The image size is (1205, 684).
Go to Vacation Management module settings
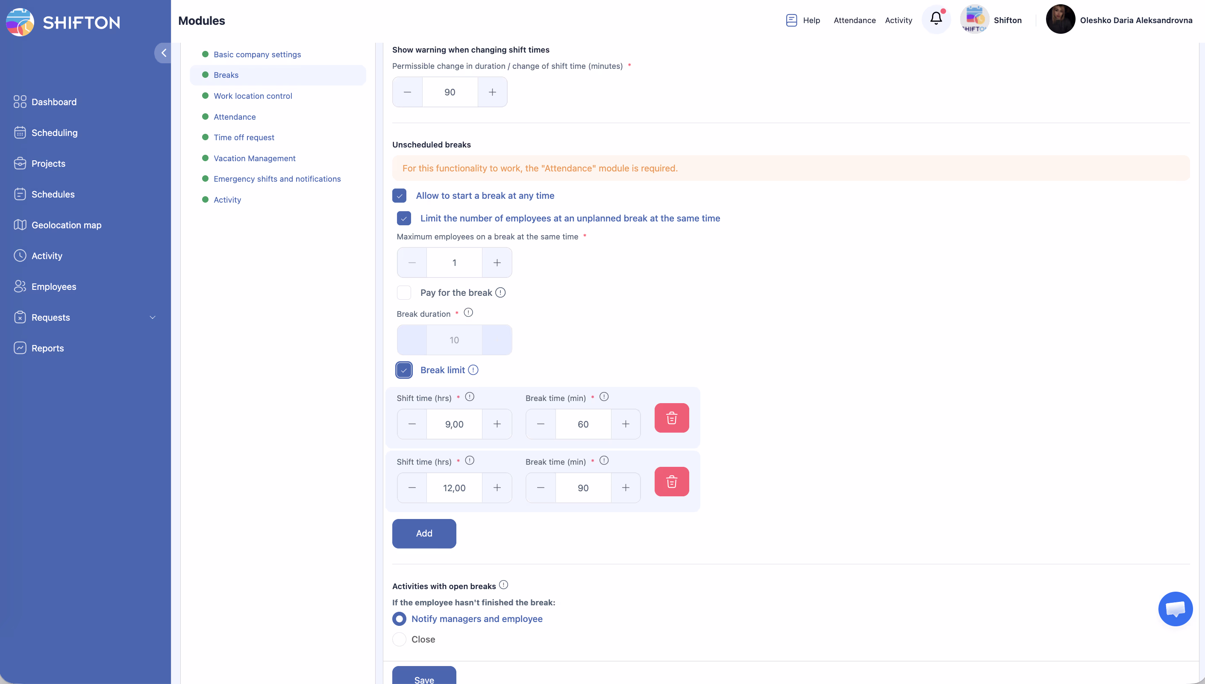point(254,158)
